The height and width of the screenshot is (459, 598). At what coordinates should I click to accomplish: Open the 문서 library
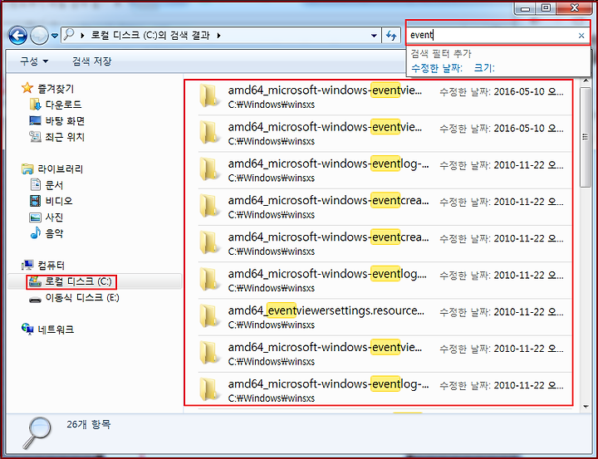[54, 185]
